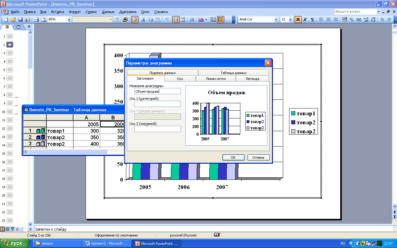
Task: Click the decrease decimal icon
Action: 373,20
